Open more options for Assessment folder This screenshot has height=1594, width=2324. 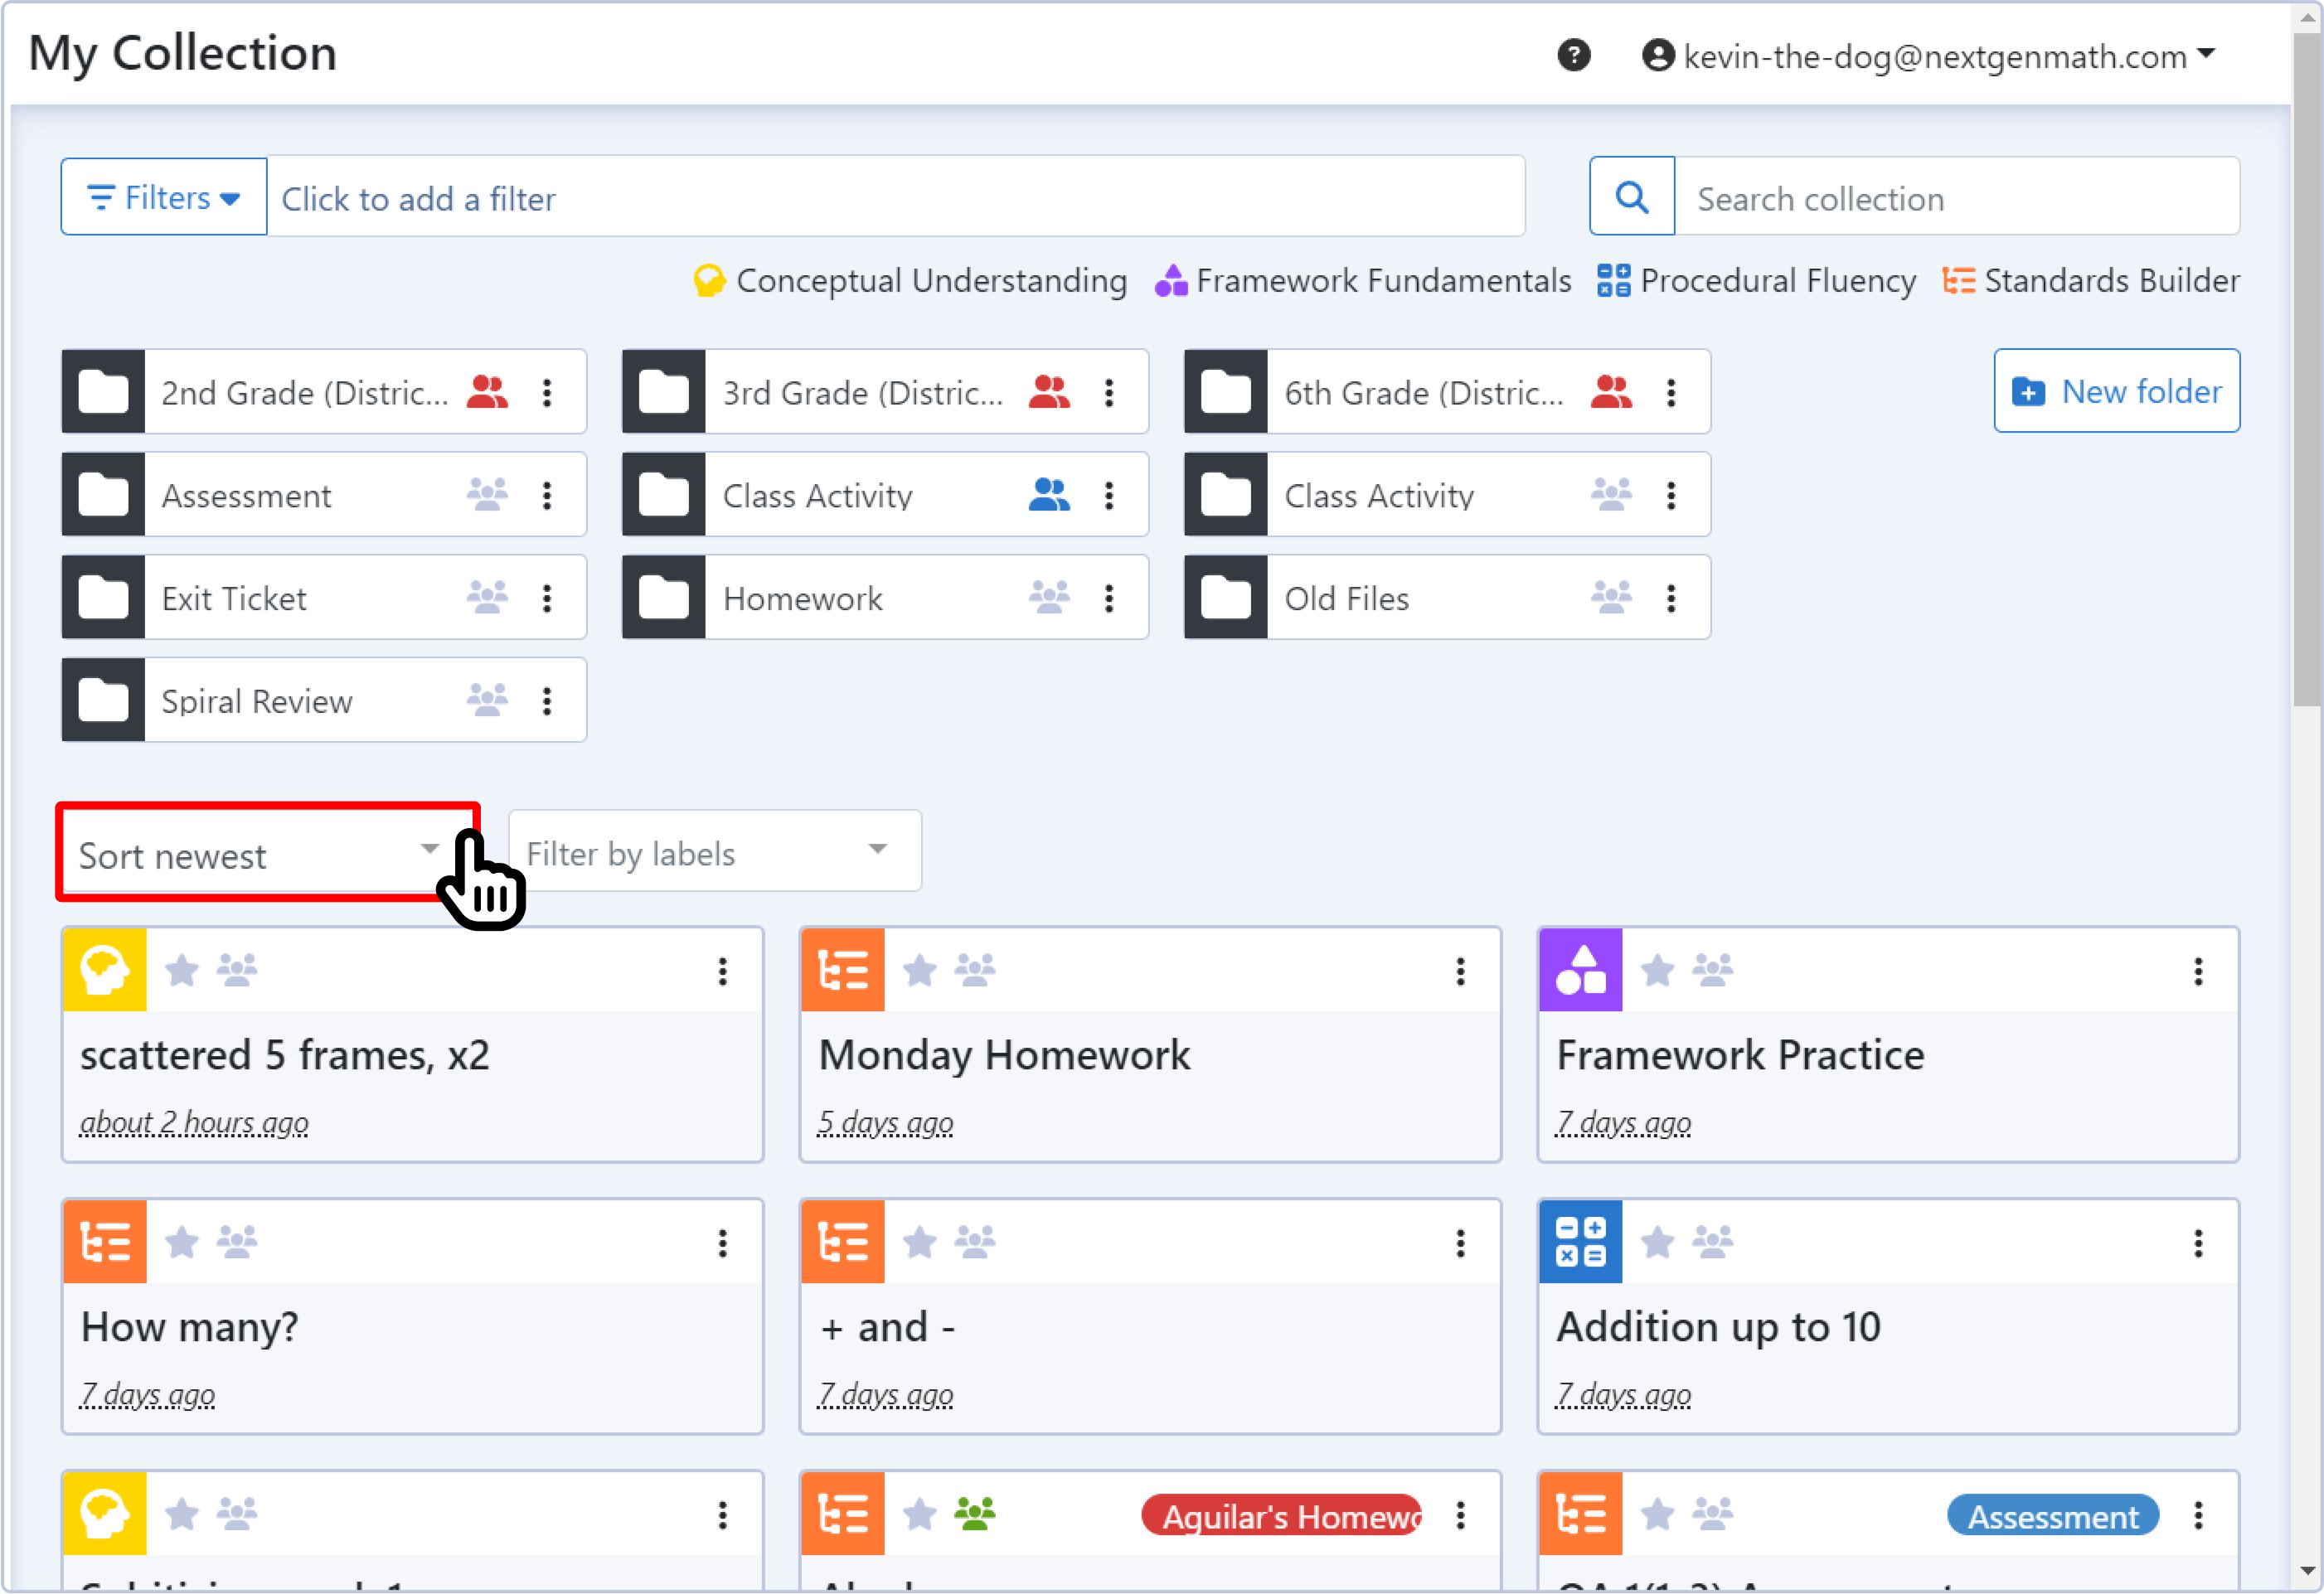547,496
